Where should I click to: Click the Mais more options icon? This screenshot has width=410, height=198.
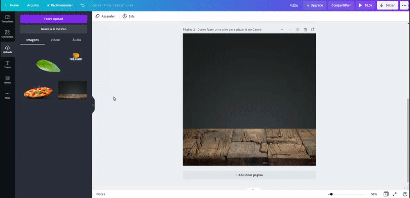point(7,95)
